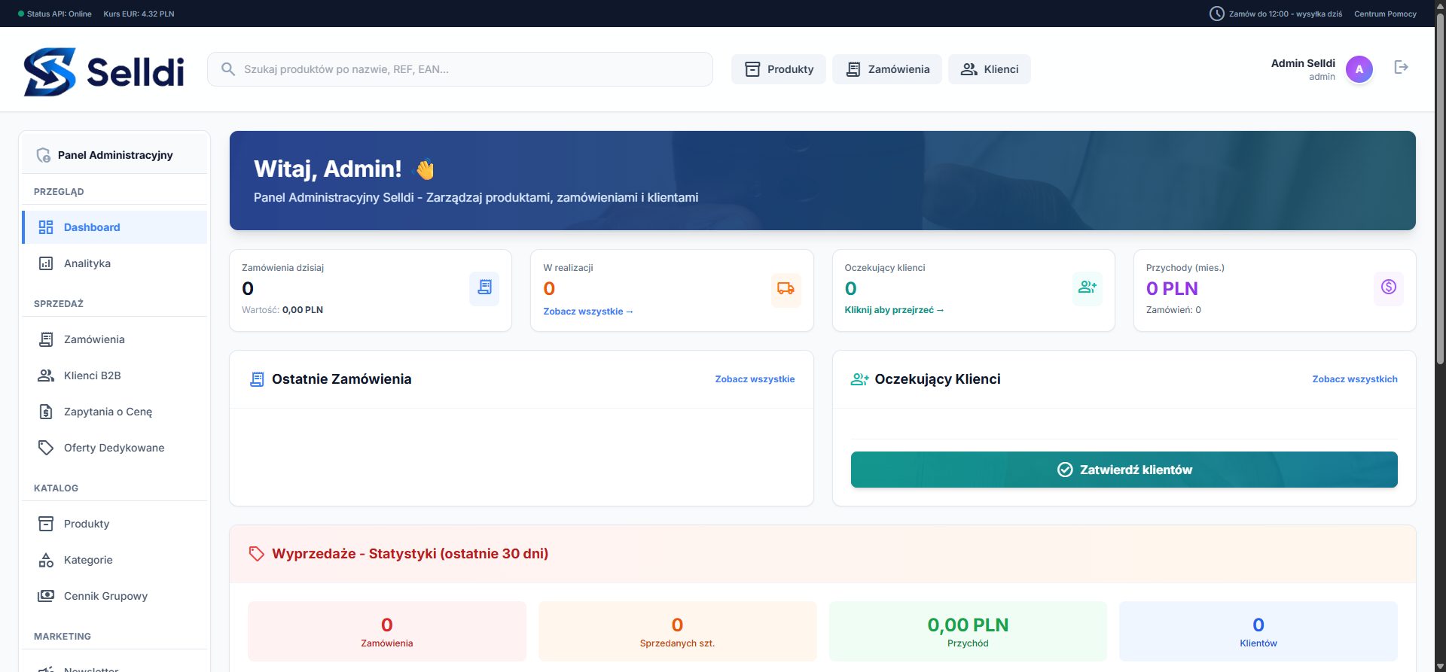Open Klienci B2B in the sidebar
Screen dimensions: 1446x672
(x=114, y=376)
